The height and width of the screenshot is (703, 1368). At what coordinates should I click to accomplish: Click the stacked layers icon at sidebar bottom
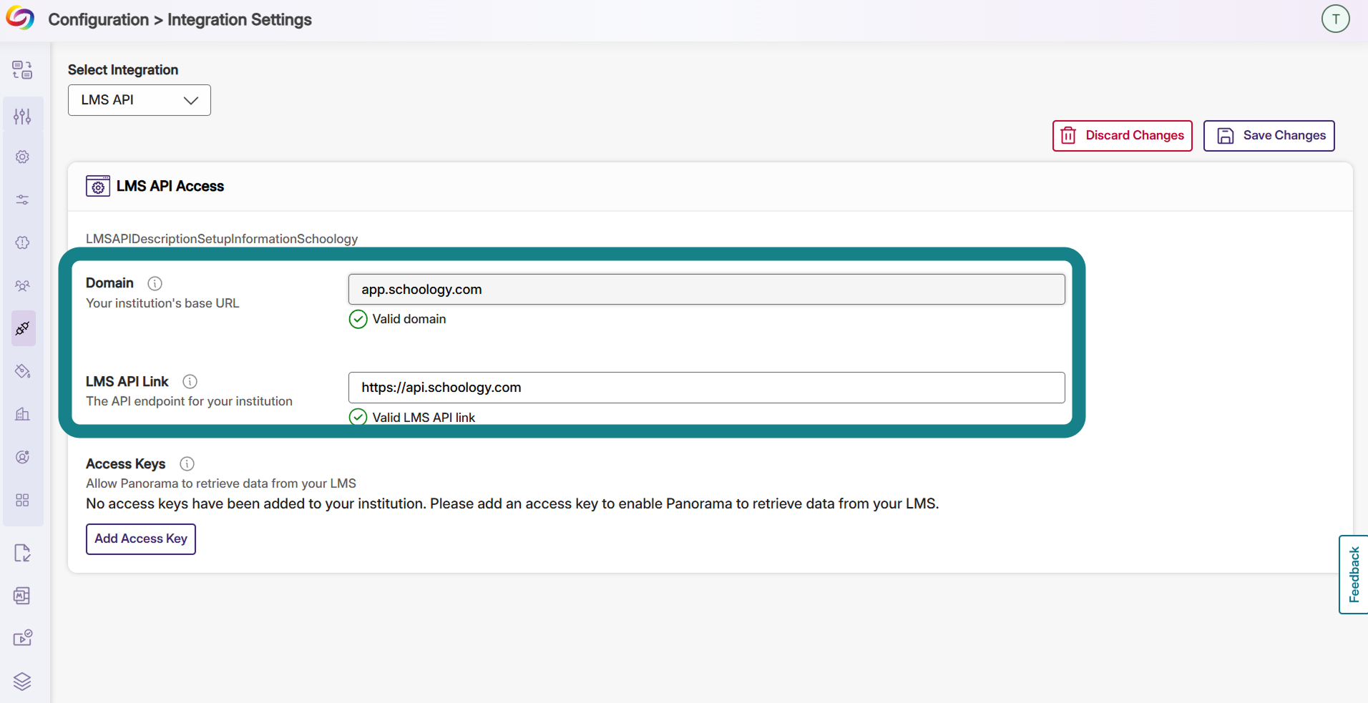point(22,682)
